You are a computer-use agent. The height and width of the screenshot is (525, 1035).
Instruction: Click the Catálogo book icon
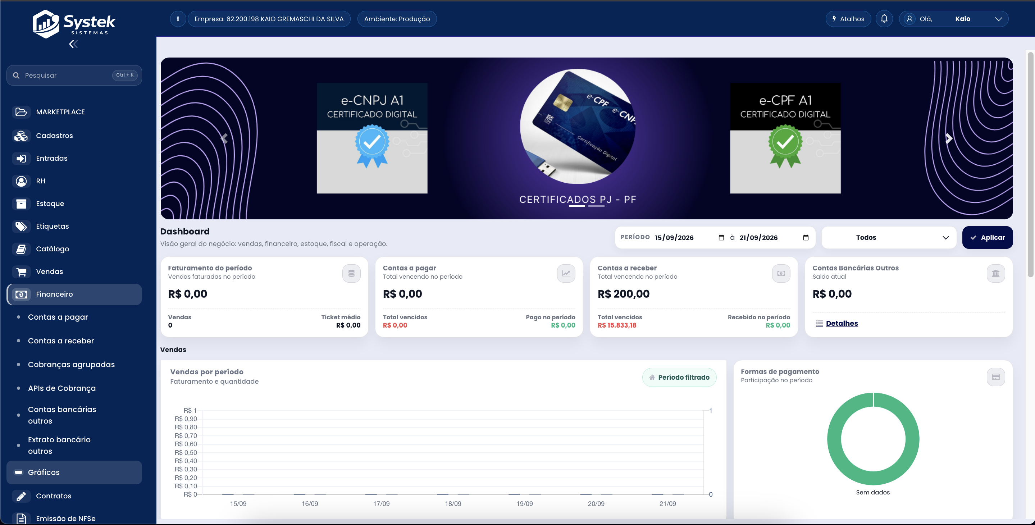(x=21, y=249)
